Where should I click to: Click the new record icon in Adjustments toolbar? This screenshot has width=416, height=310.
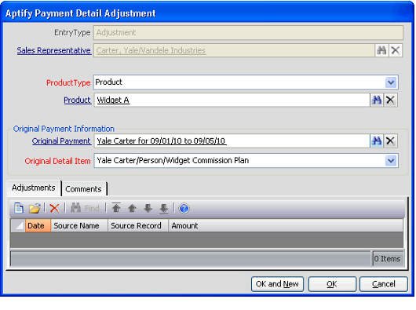click(19, 208)
